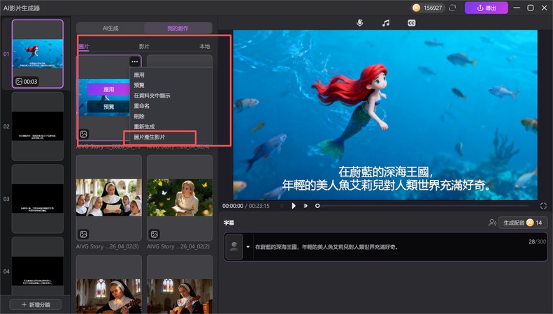
Task: Click the AI影片生成器 window title
Action: [22, 8]
